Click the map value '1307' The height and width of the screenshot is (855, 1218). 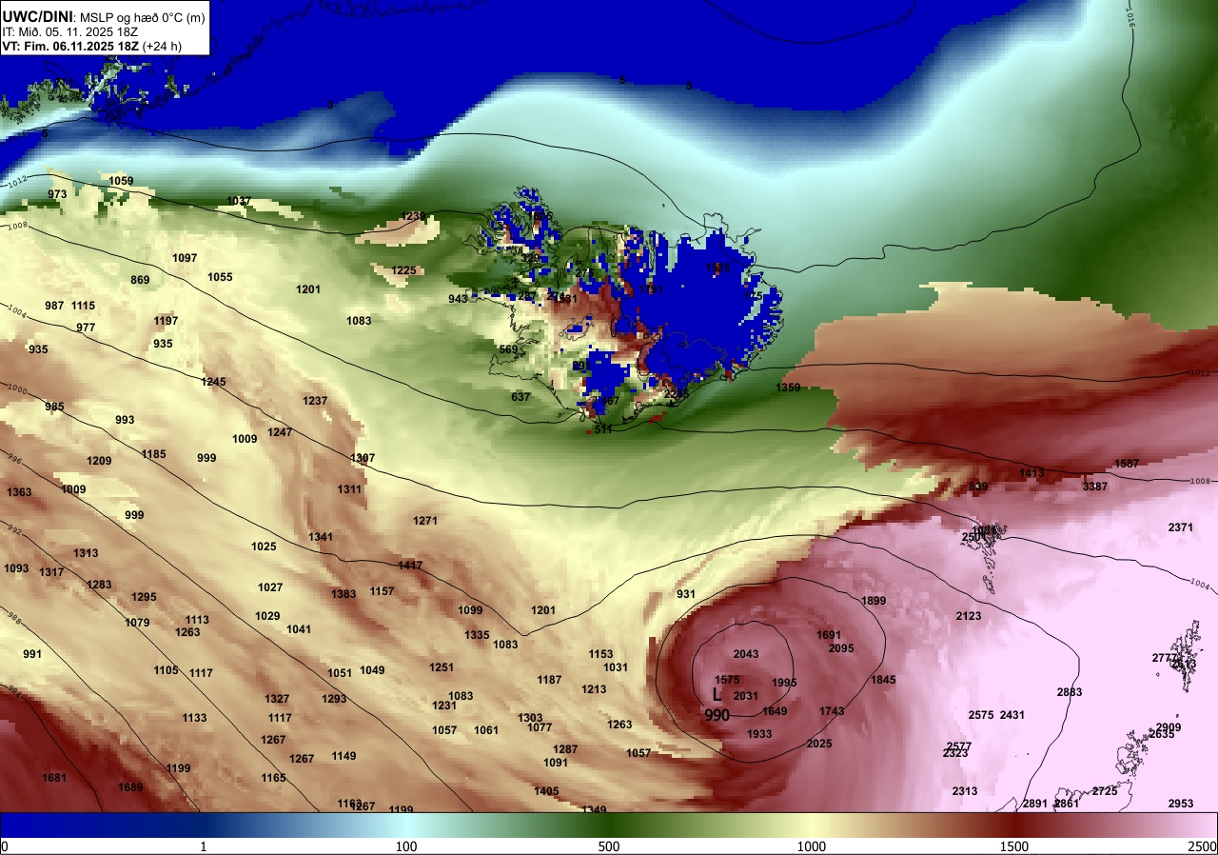(363, 458)
